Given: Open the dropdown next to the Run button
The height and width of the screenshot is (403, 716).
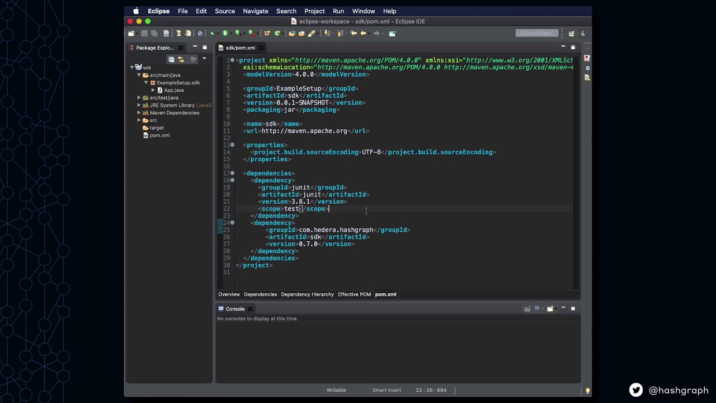Looking at the screenshot, I should tap(231, 34).
